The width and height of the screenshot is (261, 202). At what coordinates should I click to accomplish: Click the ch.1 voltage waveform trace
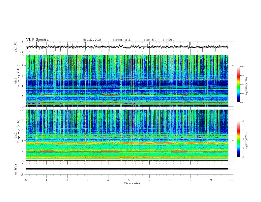point(127,47)
